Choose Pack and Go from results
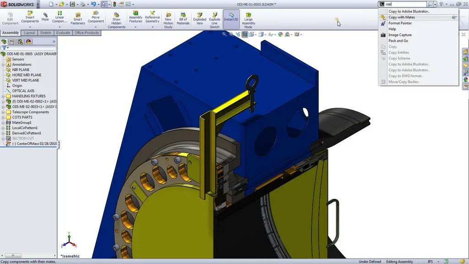The height and width of the screenshot is (264, 469). click(x=419, y=41)
